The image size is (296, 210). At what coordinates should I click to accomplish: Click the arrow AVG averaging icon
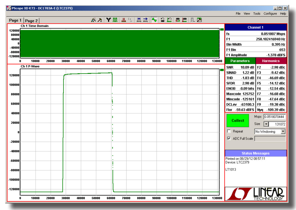coord(145,20)
